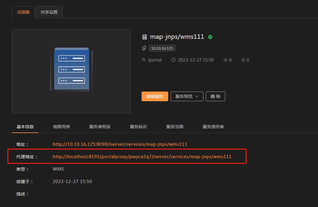Image resolution: width=318 pixels, height=207 pixels.
Task: Click the green verified status checkmark icon
Action: click(x=210, y=37)
